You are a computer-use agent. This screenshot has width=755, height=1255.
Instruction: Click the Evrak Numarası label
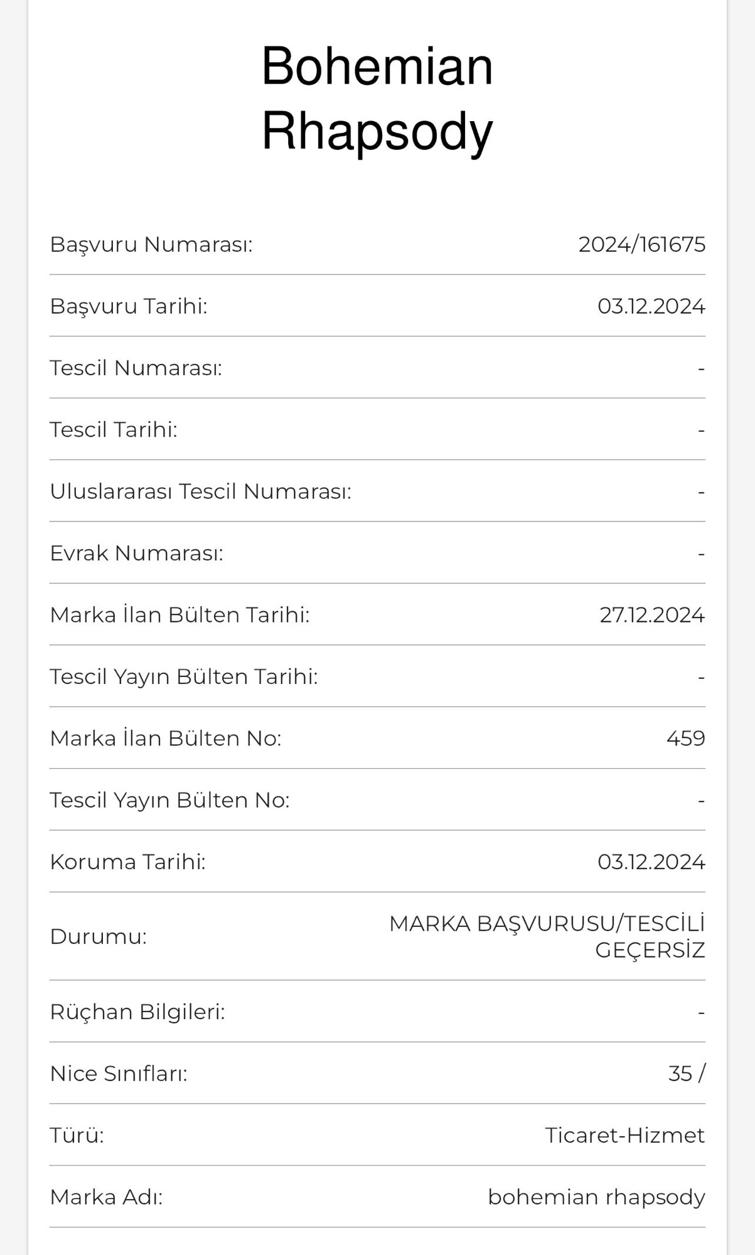[137, 553]
